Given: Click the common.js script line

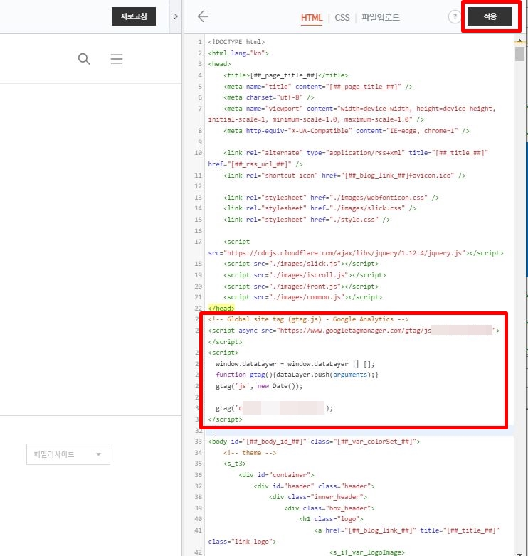Looking at the screenshot, I should point(302,297).
